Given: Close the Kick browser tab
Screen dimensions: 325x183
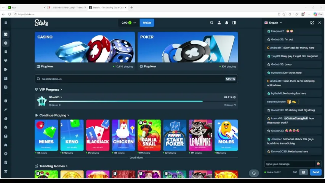Looking at the screenshot, I should click(45, 8).
